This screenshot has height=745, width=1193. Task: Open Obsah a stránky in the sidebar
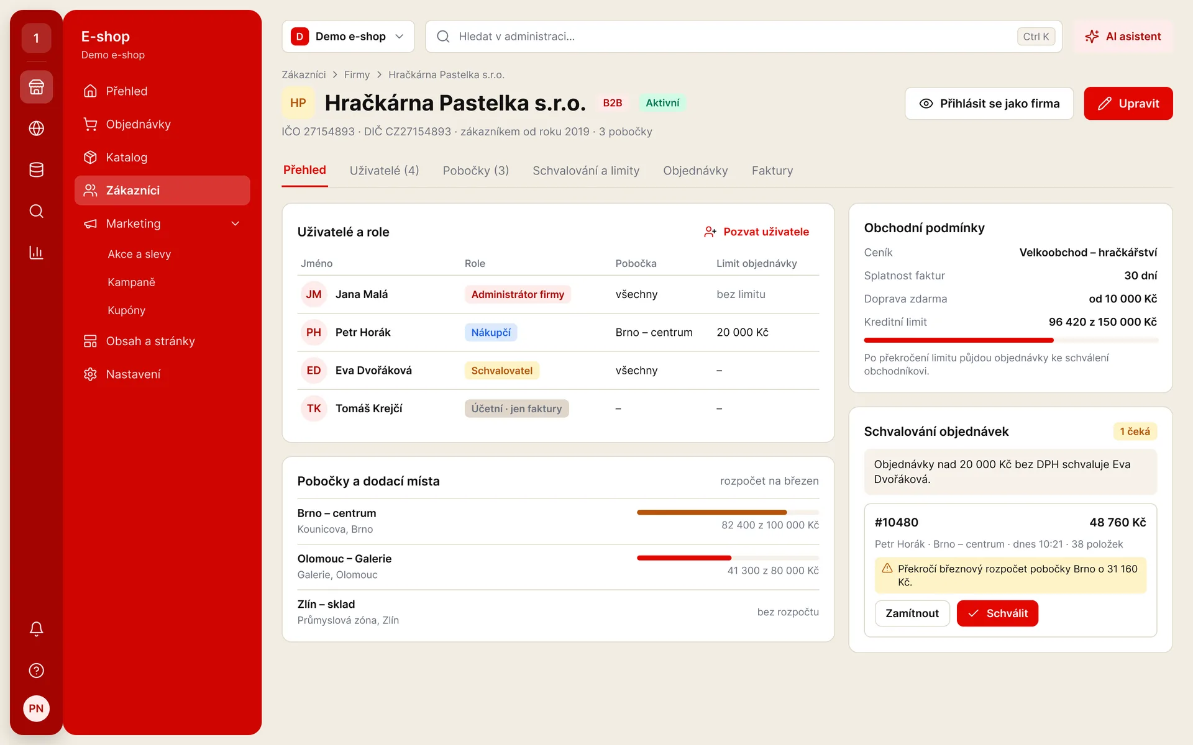162,341
